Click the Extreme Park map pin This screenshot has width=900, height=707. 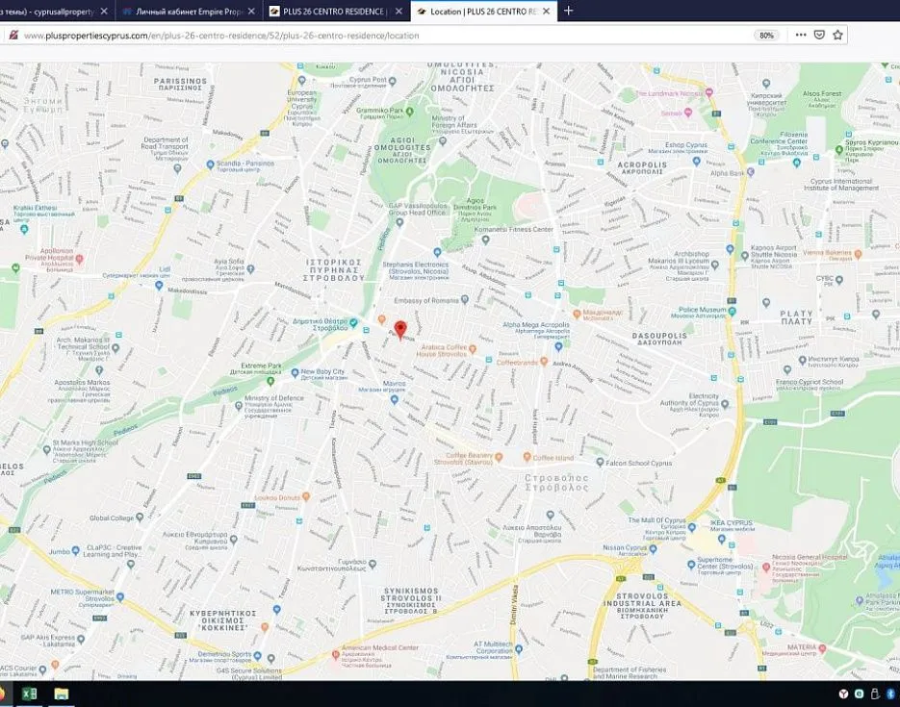click(270, 381)
